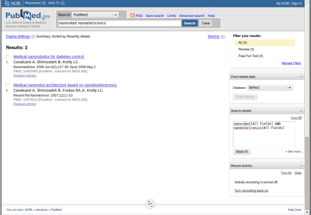The height and width of the screenshot is (215, 311).
Task: Open the Database Select dropdown
Action: click(270, 88)
